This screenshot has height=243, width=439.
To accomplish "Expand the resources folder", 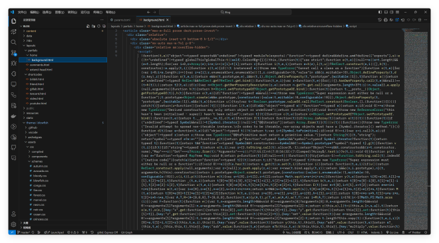I will tap(32, 113).
